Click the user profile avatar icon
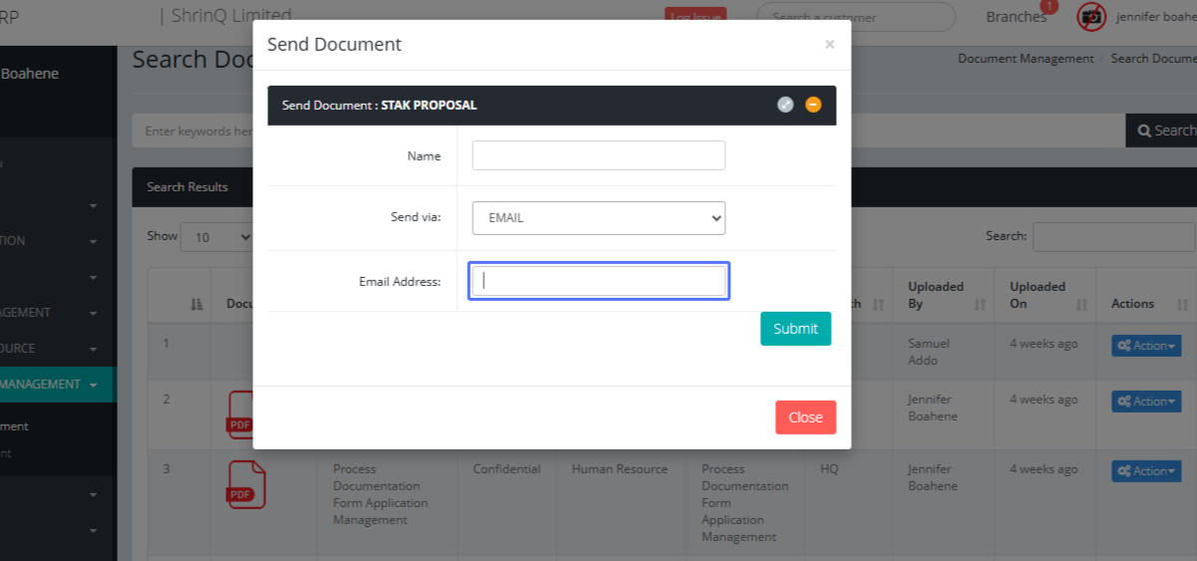The width and height of the screenshot is (1197, 561). 1091,16
